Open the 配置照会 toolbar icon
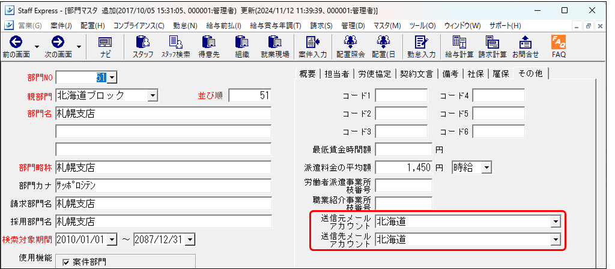Image resolution: width=615 pixels, height=269 pixels. [350, 43]
